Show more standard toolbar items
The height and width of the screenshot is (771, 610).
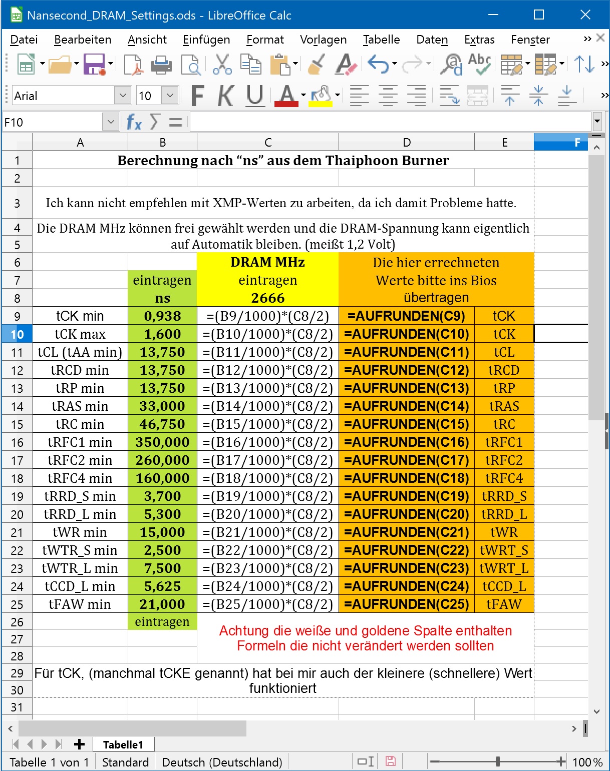pyautogui.click(x=605, y=64)
